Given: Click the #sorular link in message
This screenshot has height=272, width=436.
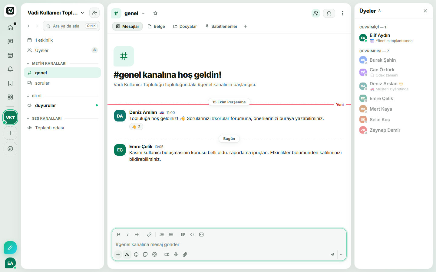Looking at the screenshot, I should (220, 118).
